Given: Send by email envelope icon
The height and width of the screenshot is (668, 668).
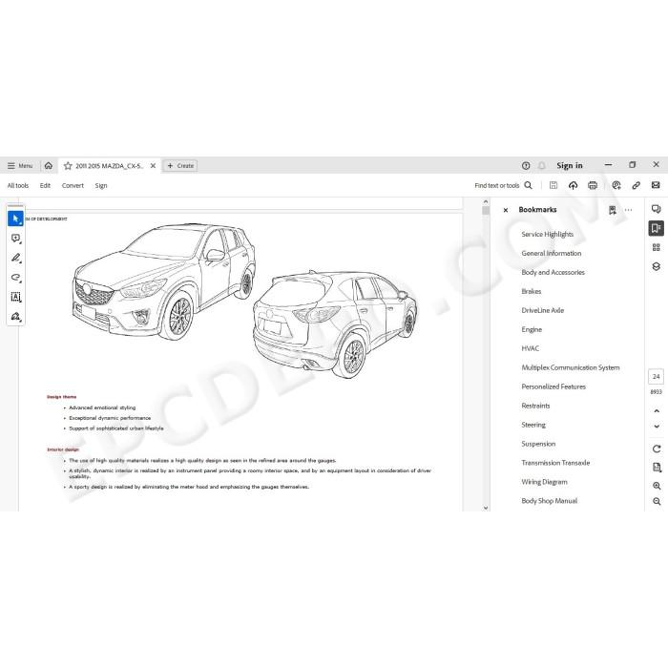Looking at the screenshot, I should point(656,185).
